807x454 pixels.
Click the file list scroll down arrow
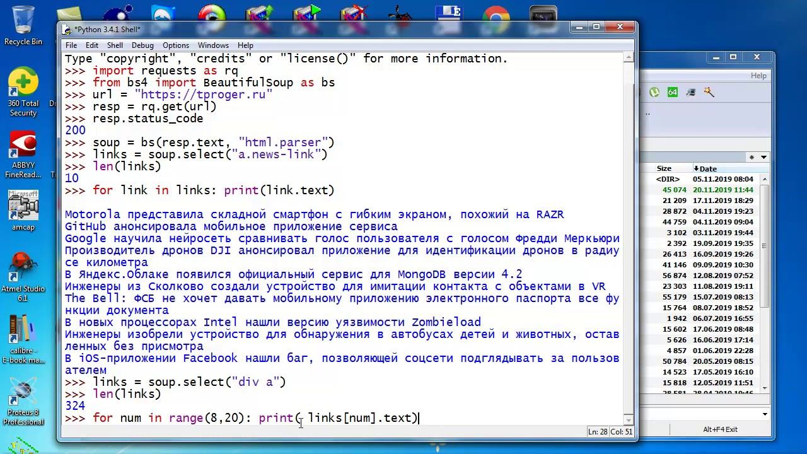(765, 388)
